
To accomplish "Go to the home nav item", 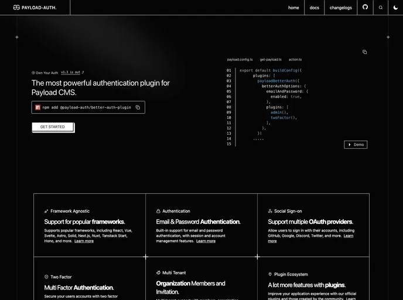I will (293, 8).
